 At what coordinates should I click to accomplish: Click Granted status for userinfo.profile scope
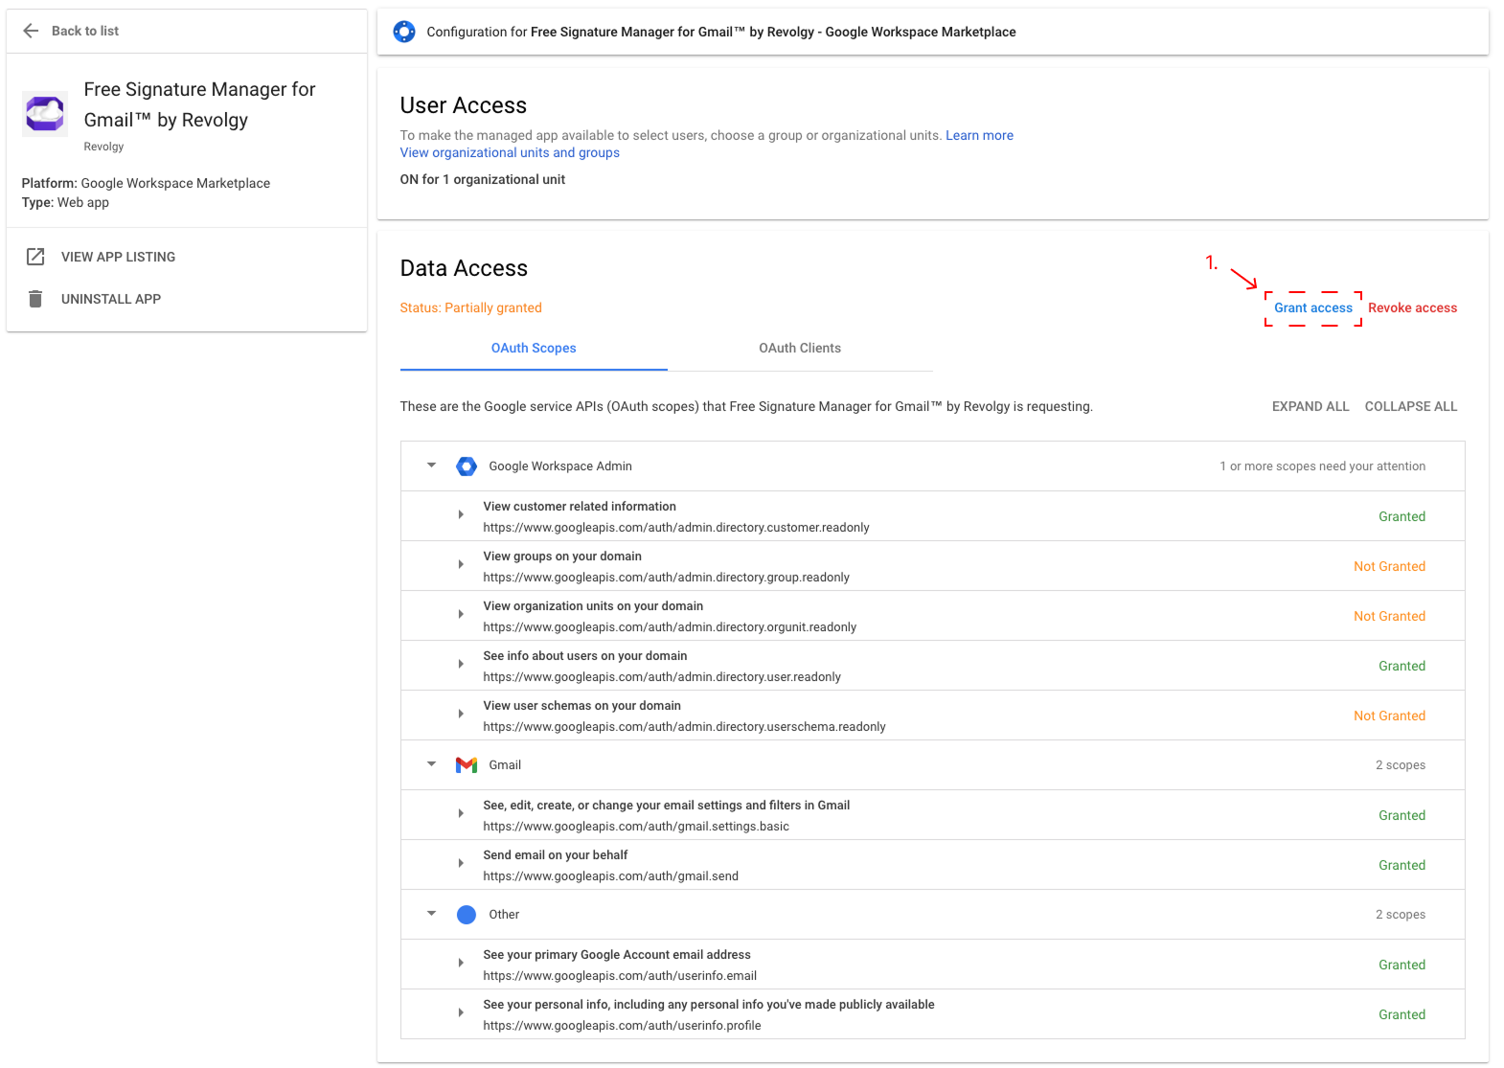(x=1401, y=1015)
